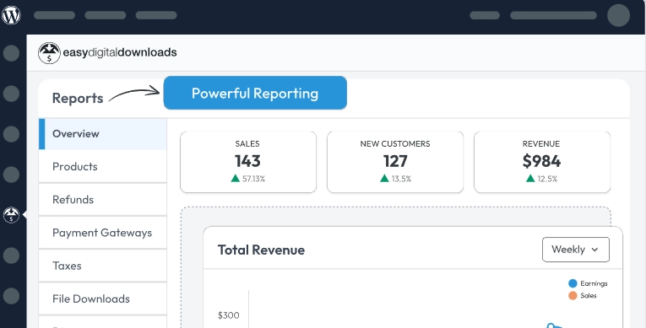
Task: Switch to the Refunds tab
Action: (x=102, y=200)
